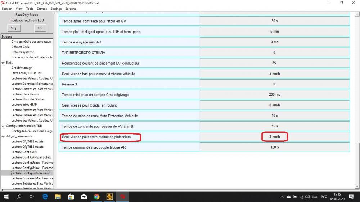Image resolution: width=360 pixels, height=202 pixels.
Task: Open Microsoft Edge from the taskbar
Action: tap(45, 197)
